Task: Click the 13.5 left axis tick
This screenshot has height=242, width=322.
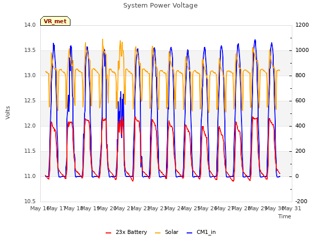Action: click(30, 50)
